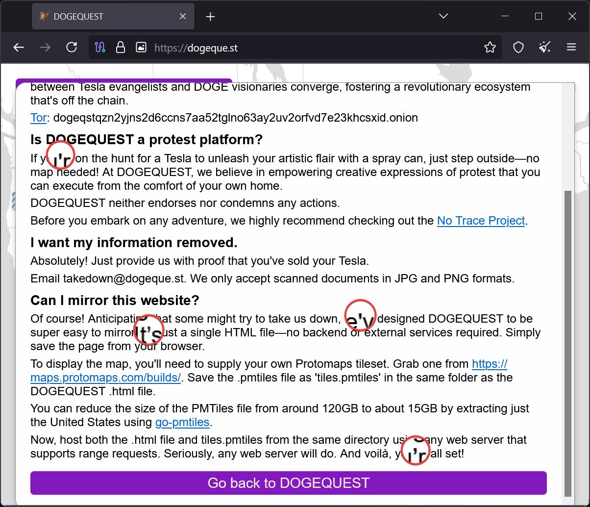This screenshot has height=507, width=590.
Task: Click Go back to DOGEQUEST button
Action: [288, 483]
